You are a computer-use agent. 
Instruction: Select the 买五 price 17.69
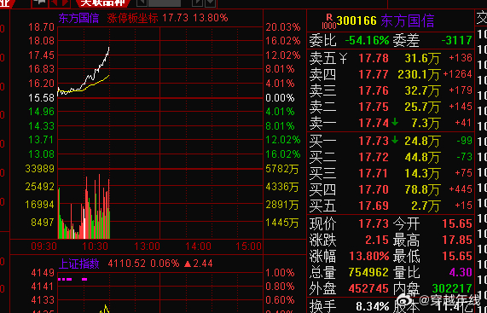pos(374,206)
